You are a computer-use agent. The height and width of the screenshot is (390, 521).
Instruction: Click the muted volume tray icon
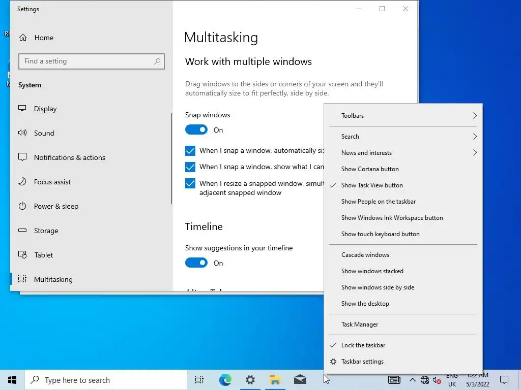(437, 380)
